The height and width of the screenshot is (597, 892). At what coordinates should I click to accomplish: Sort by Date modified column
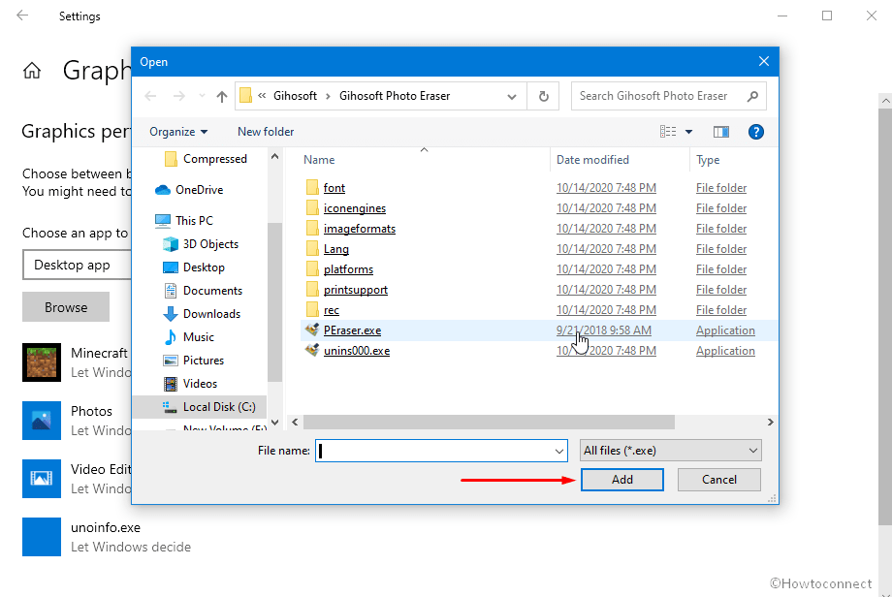tap(592, 160)
